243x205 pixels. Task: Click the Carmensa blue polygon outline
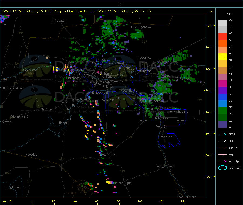(x=169, y=140)
